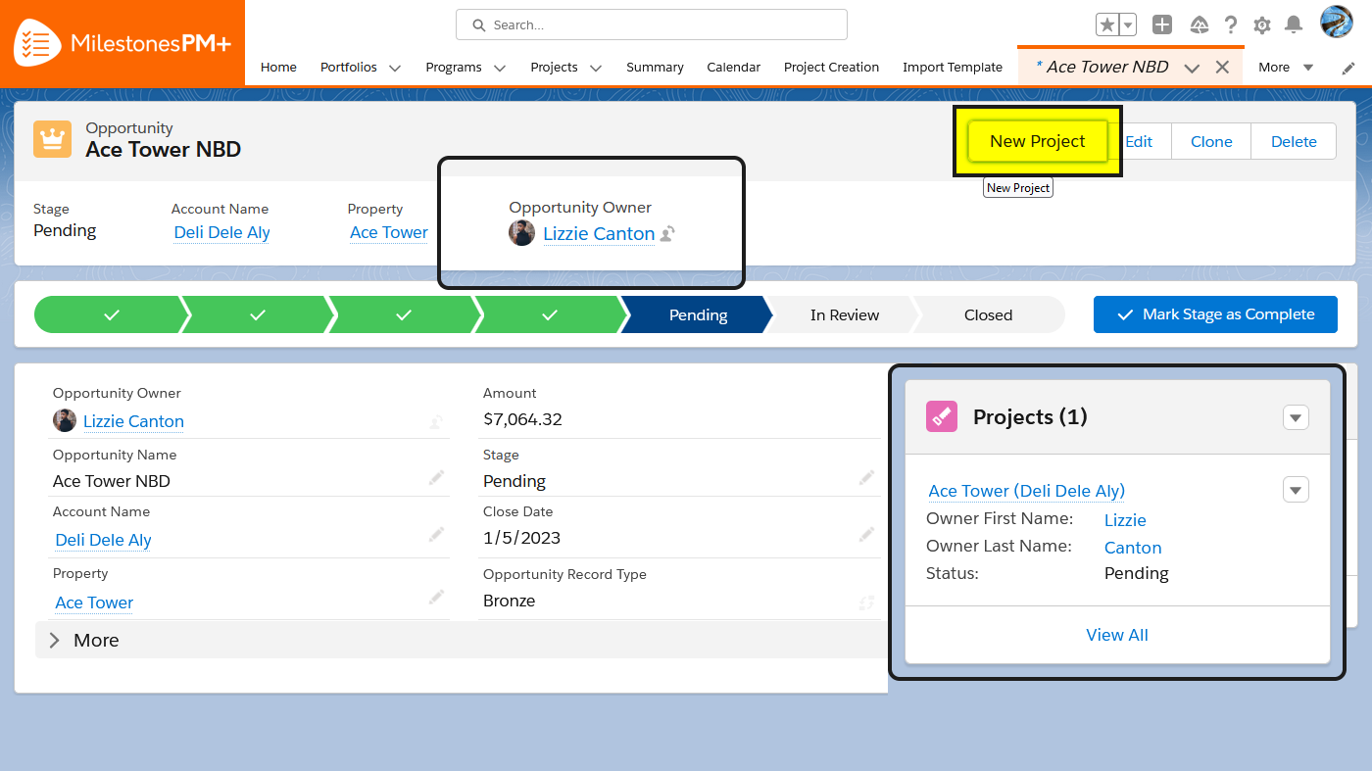Open the Setup gear icon

[1262, 25]
